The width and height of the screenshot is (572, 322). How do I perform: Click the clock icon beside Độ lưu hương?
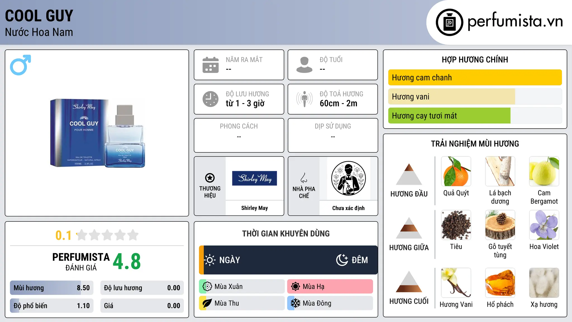(x=211, y=99)
